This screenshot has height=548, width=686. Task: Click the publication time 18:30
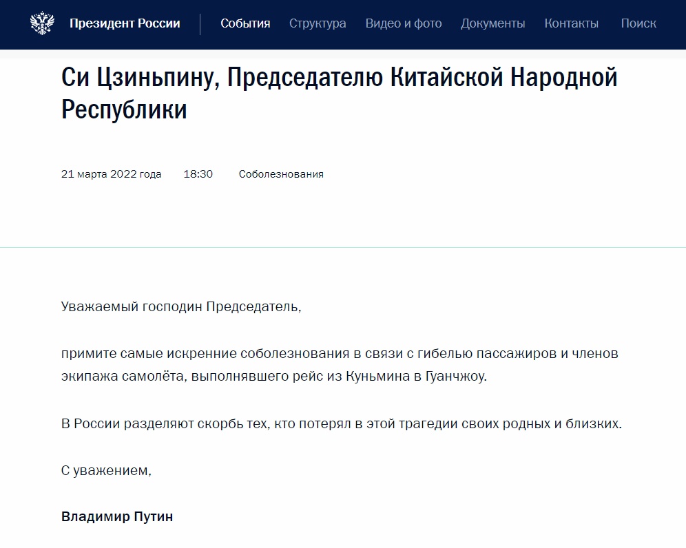pos(198,174)
